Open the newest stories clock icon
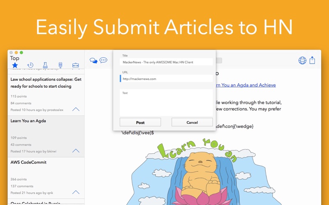This screenshot has height=205, width=329. 30,65
